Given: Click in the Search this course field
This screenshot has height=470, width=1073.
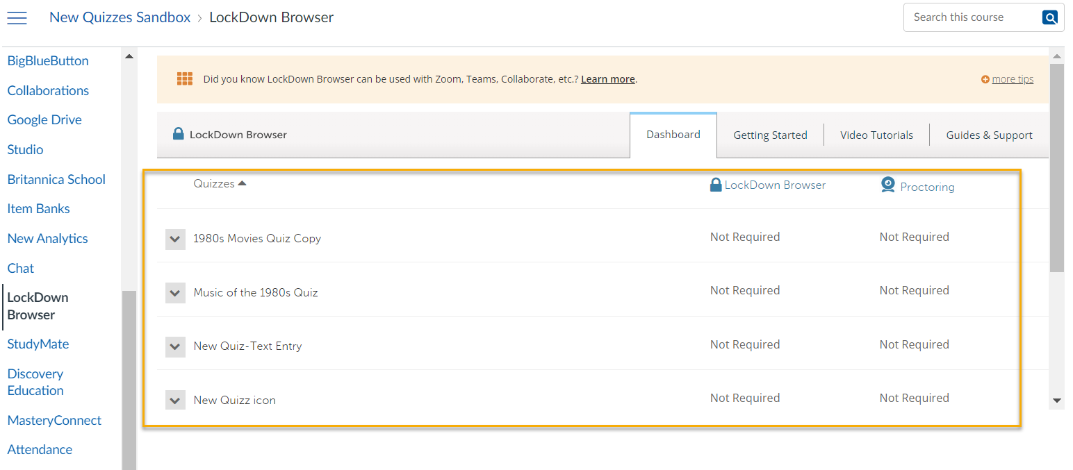Looking at the screenshot, I should (x=970, y=17).
